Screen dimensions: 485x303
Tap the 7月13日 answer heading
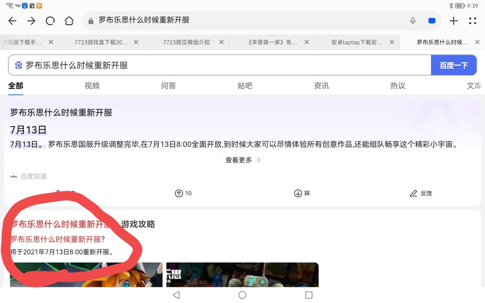[28, 130]
